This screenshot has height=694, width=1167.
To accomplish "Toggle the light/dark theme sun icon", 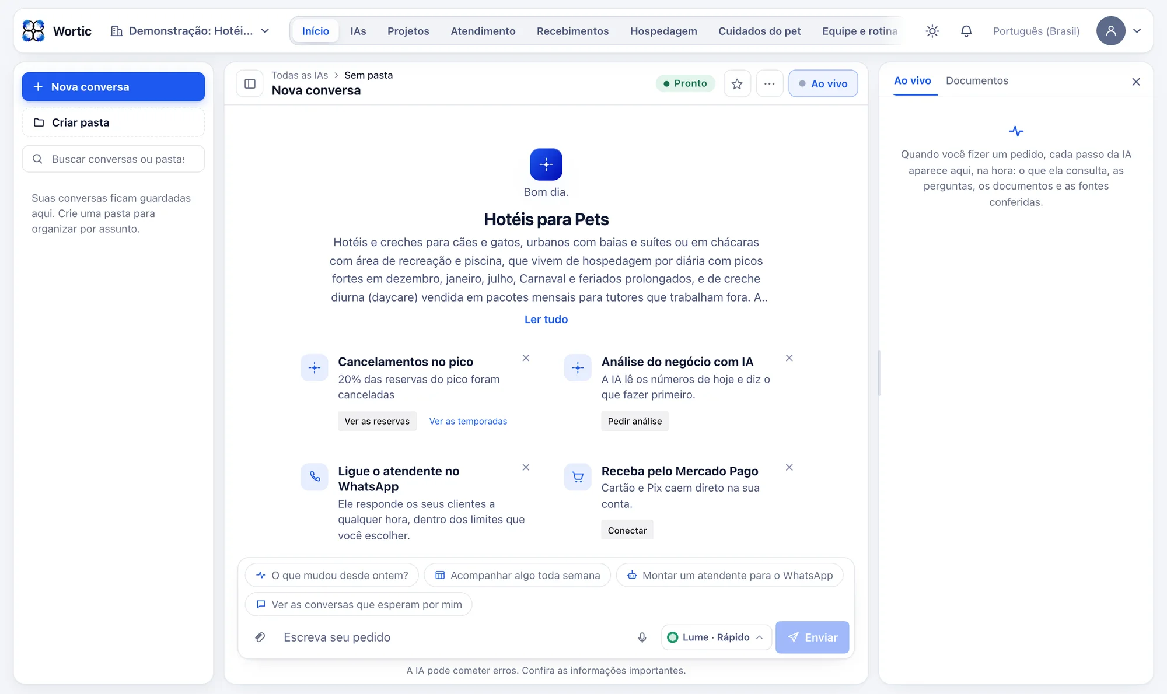I will (932, 31).
